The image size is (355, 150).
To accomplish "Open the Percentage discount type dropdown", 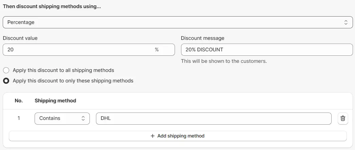I will [177, 22].
